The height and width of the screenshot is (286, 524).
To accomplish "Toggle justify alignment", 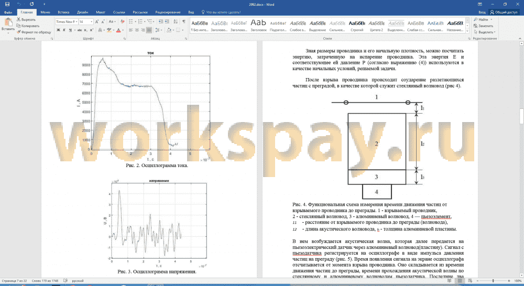I will [x=149, y=30].
